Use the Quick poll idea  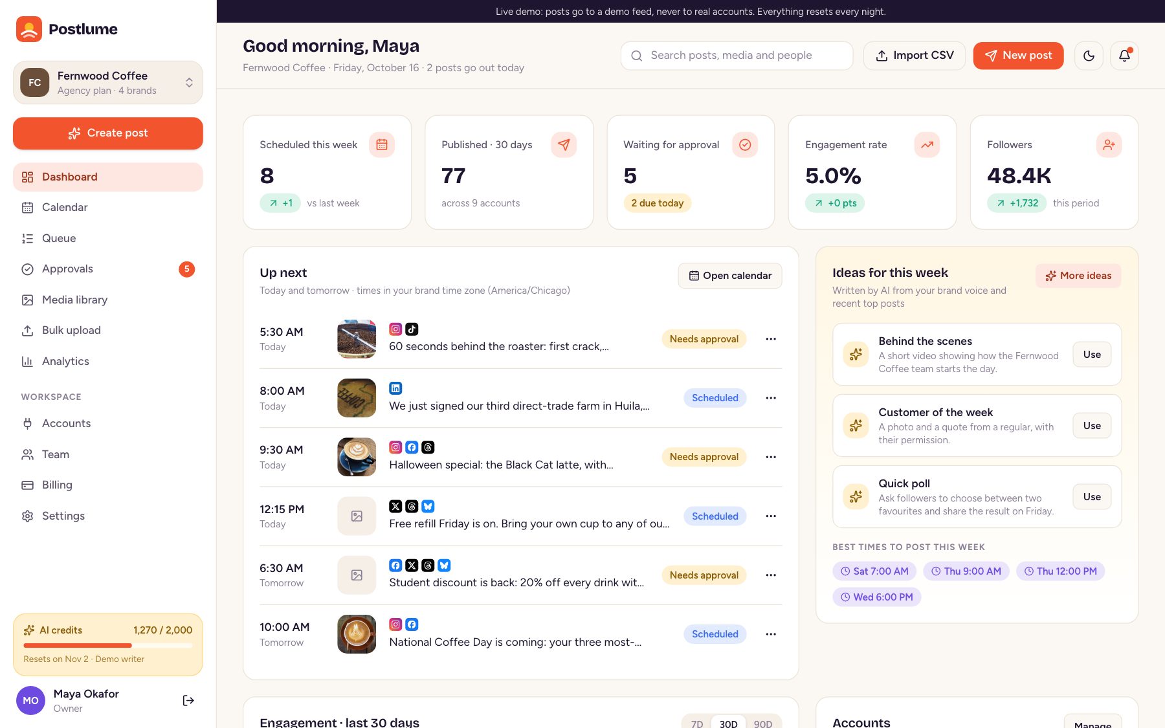coord(1092,497)
